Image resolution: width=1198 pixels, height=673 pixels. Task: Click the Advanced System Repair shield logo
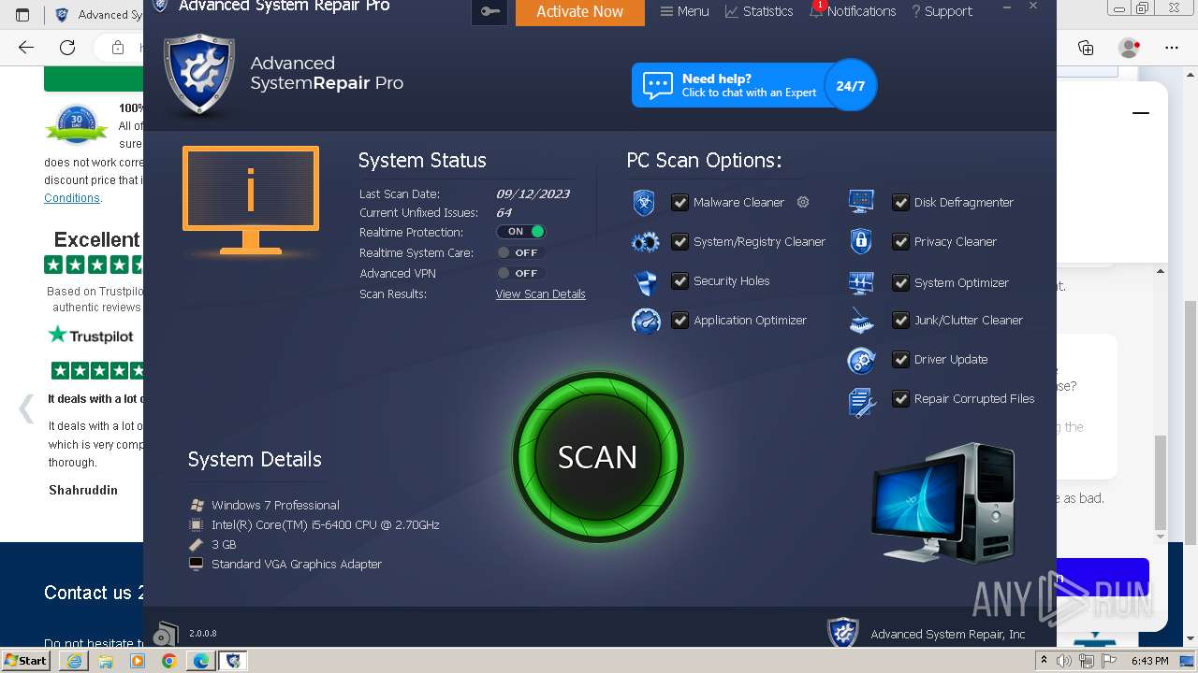pos(198,76)
